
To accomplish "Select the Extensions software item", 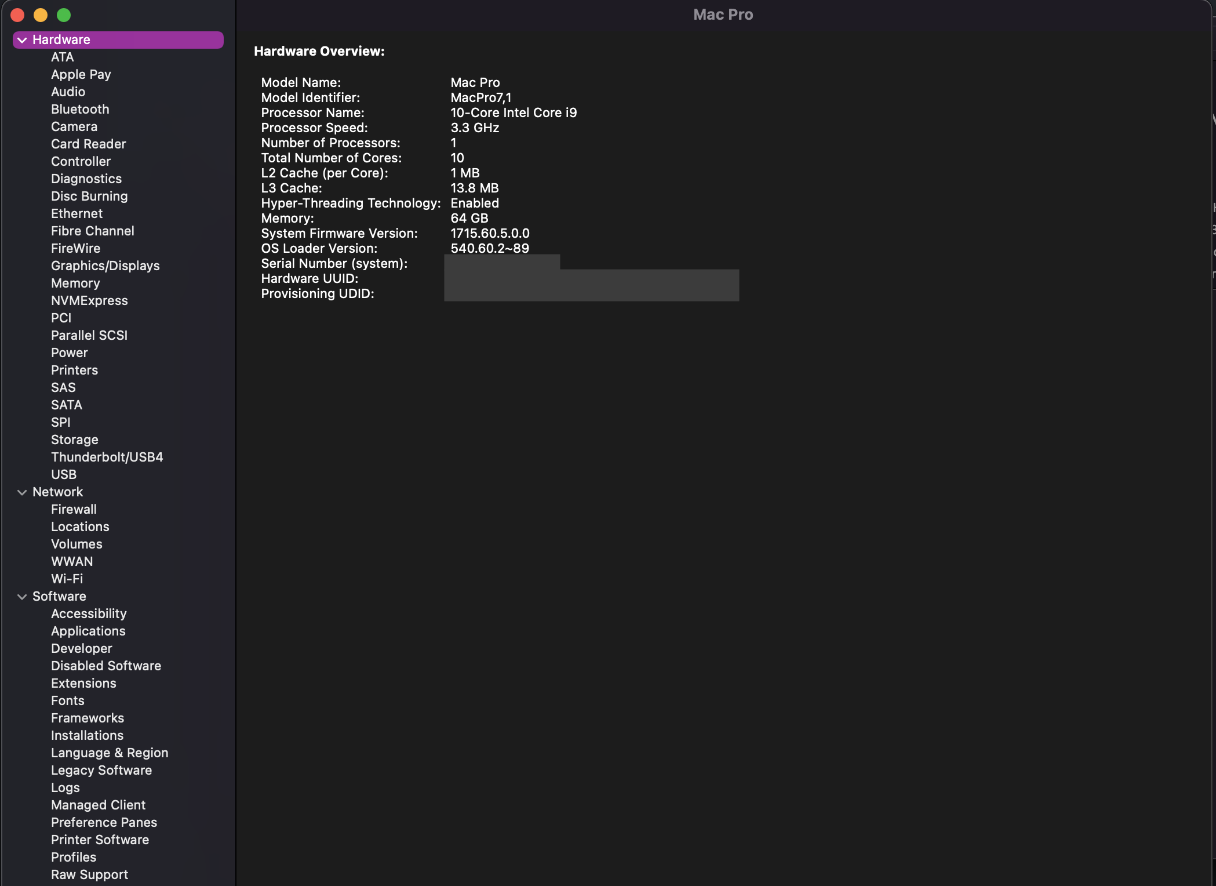I will point(83,683).
